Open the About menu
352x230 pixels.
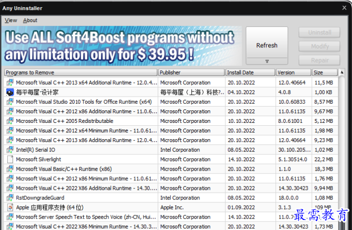(30, 20)
